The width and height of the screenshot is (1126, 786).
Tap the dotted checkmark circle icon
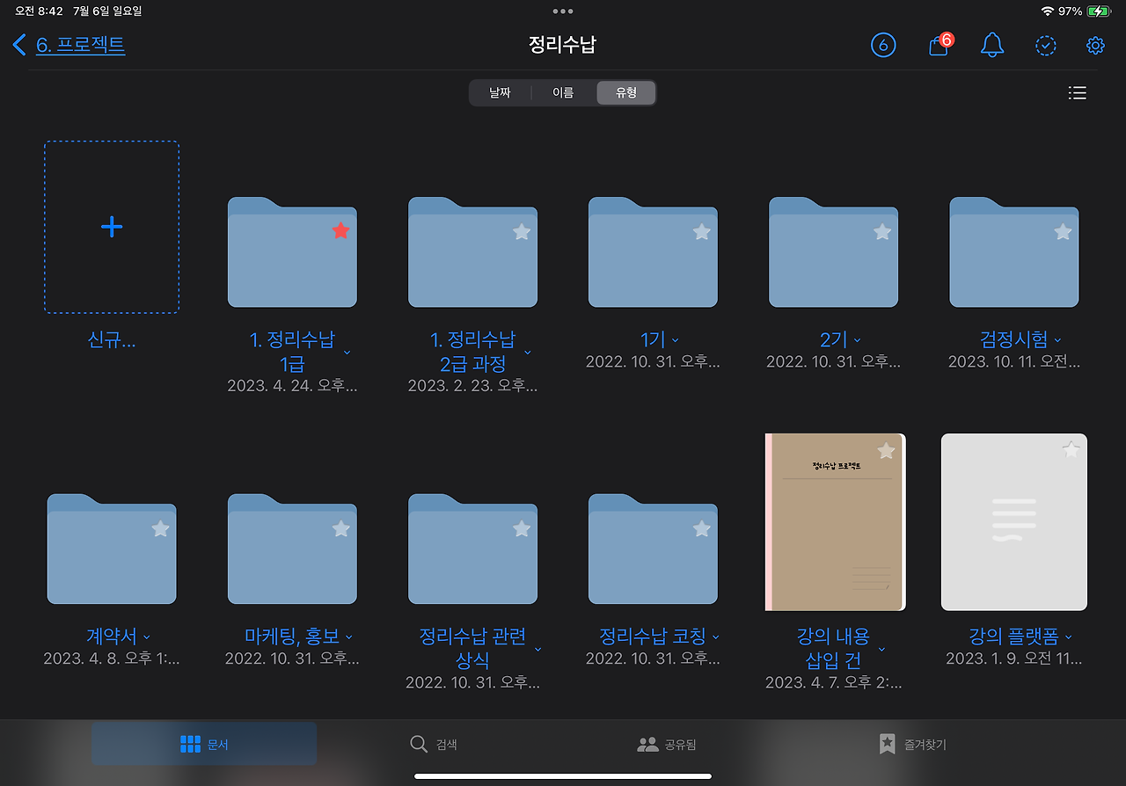click(1045, 45)
